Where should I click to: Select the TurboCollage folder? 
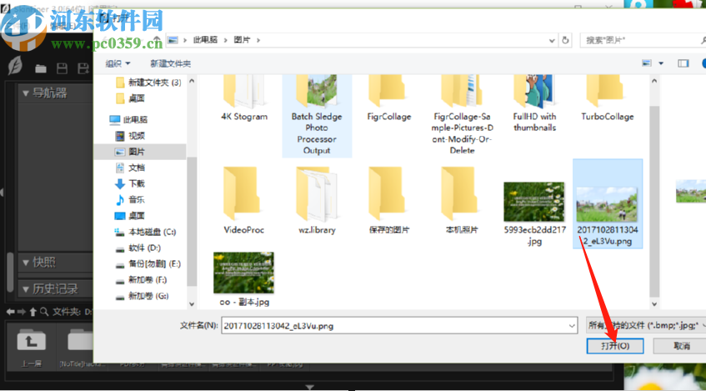coord(608,98)
